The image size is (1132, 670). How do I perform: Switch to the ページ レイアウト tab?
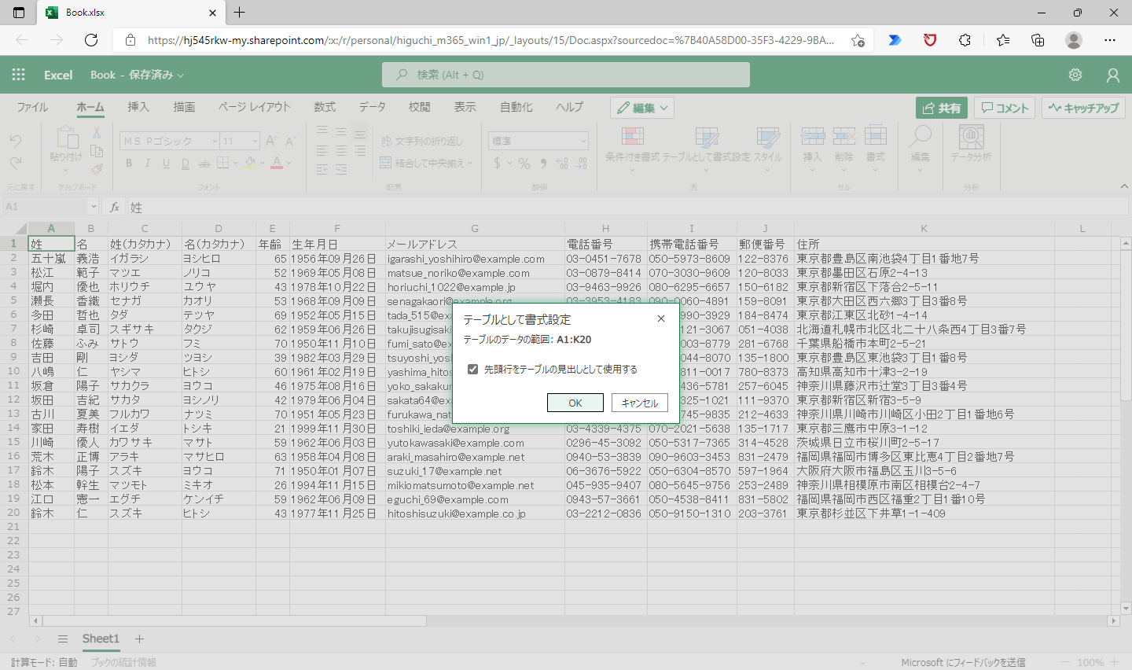point(255,107)
